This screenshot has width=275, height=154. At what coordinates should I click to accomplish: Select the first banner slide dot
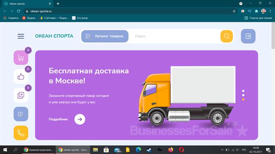243,91
